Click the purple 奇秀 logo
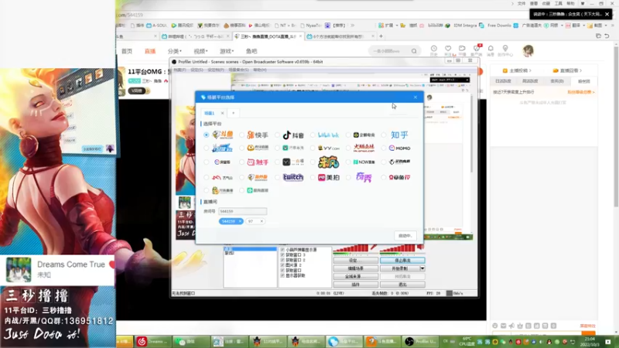The width and height of the screenshot is (619, 348). [364, 178]
